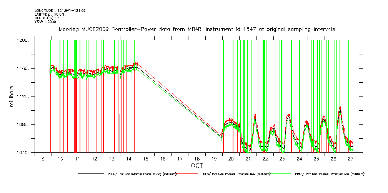Click the Internal Pressure Max legend entry
The image size is (388, 193).
click(x=235, y=174)
